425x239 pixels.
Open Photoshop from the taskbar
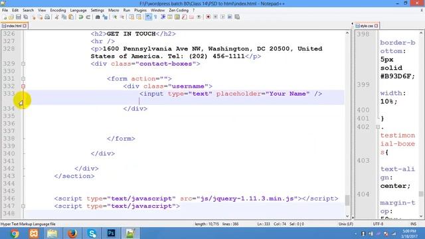click(x=111, y=233)
